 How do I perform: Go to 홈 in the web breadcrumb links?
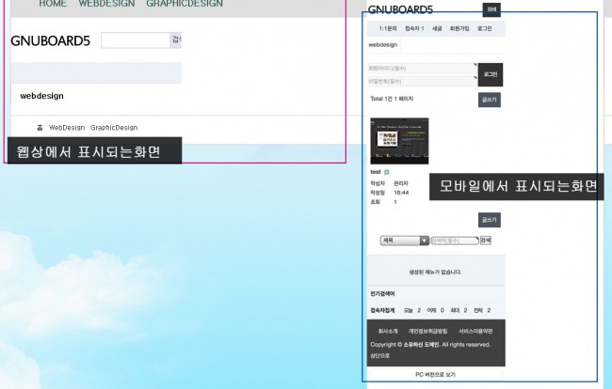[x=40, y=128]
